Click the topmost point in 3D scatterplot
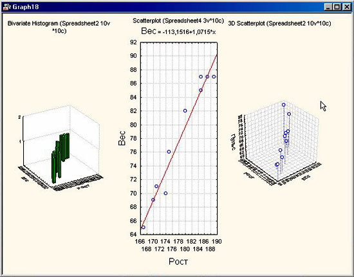This screenshot has width=354, height=277. point(284,105)
